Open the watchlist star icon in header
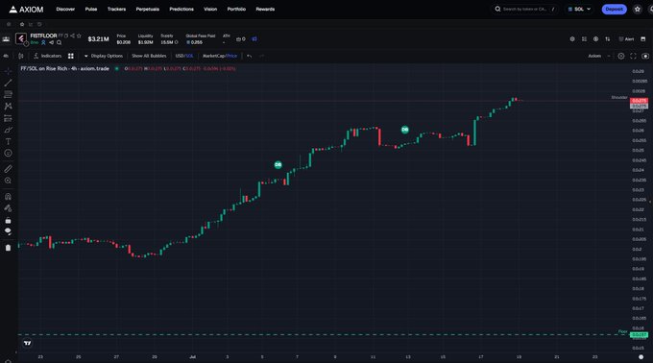The image size is (653, 363). [638, 10]
